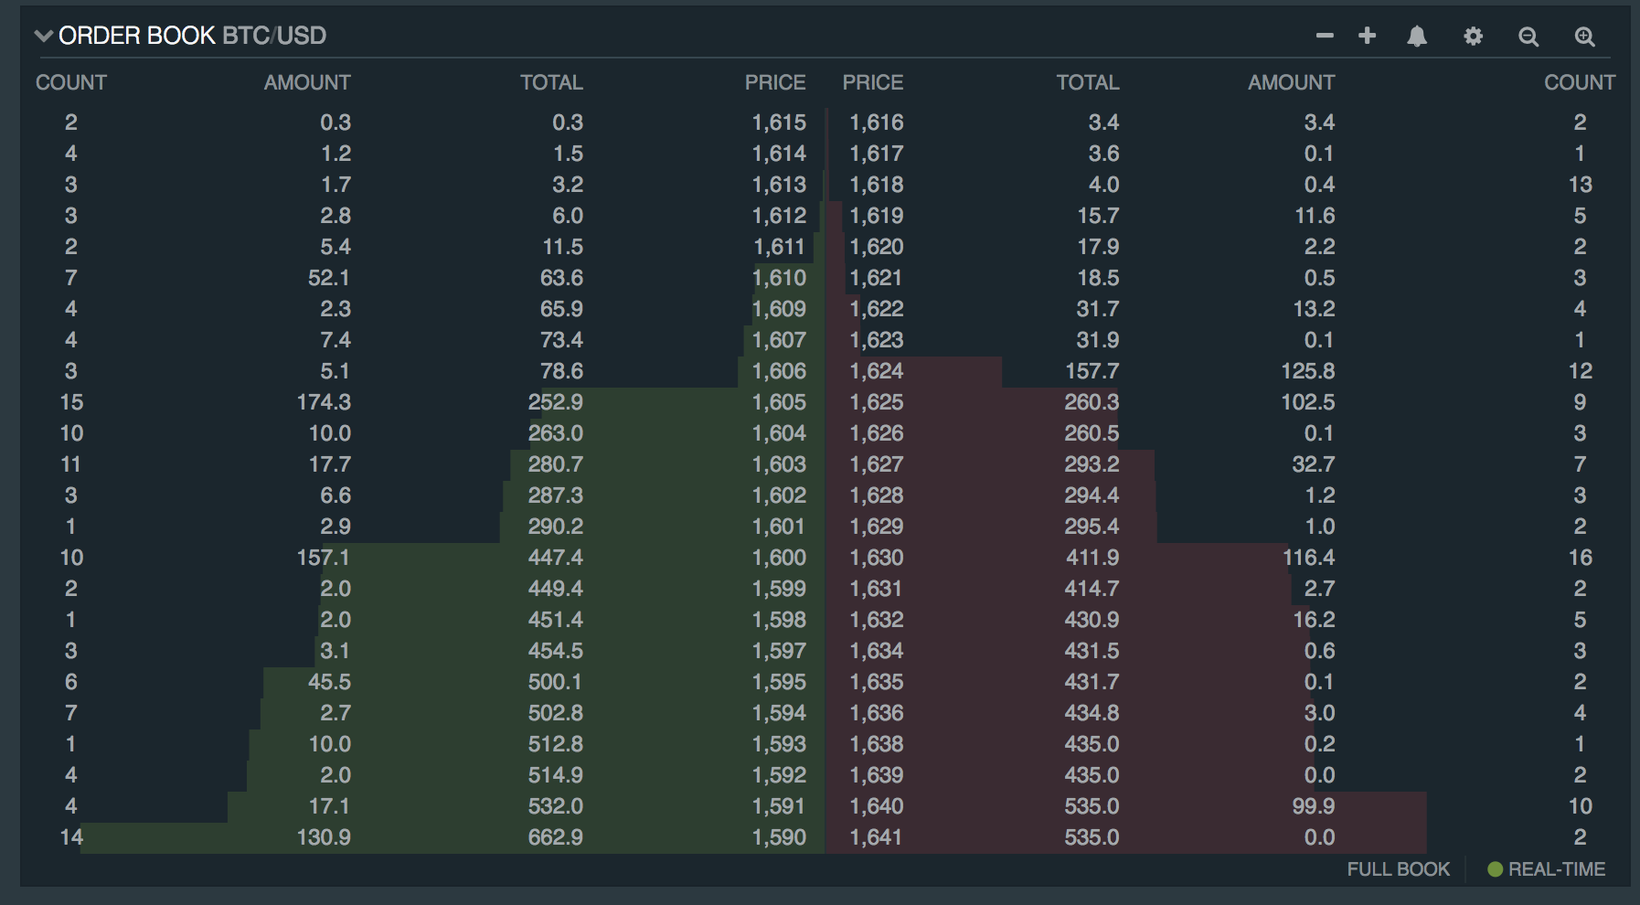Click the Order Book BTC/USD title
Screen dimensions: 1640x905
tap(192, 36)
